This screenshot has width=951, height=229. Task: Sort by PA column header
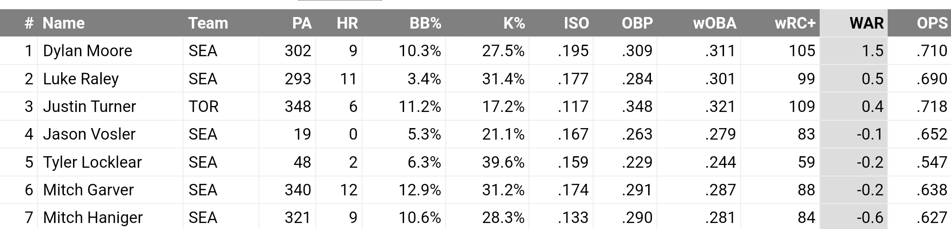301,23
